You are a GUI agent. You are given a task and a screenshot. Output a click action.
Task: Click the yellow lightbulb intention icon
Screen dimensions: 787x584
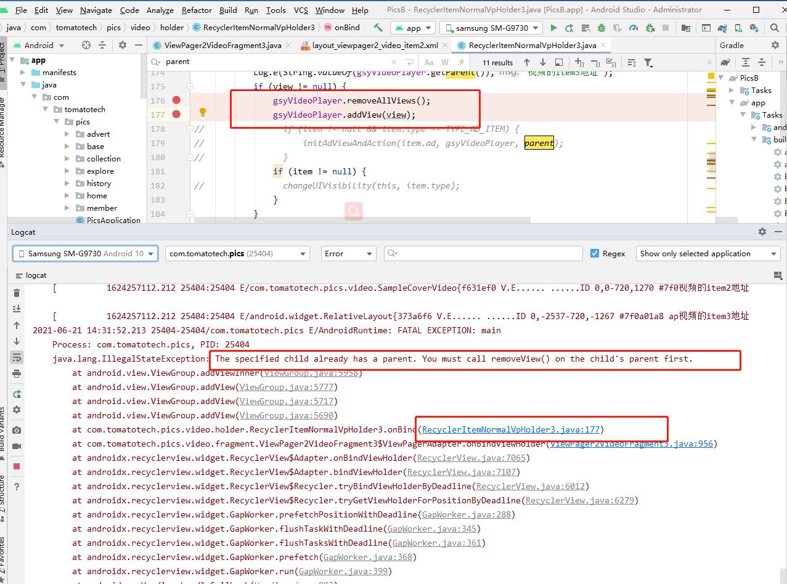coord(202,113)
